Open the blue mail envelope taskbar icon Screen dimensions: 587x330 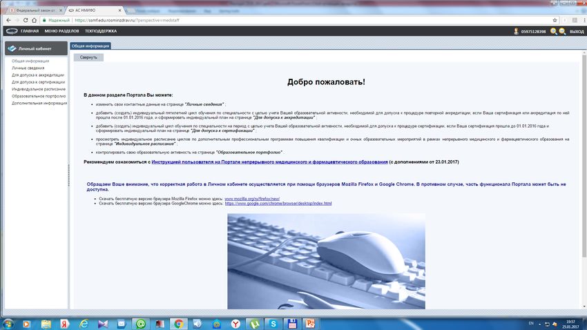[x=122, y=324]
